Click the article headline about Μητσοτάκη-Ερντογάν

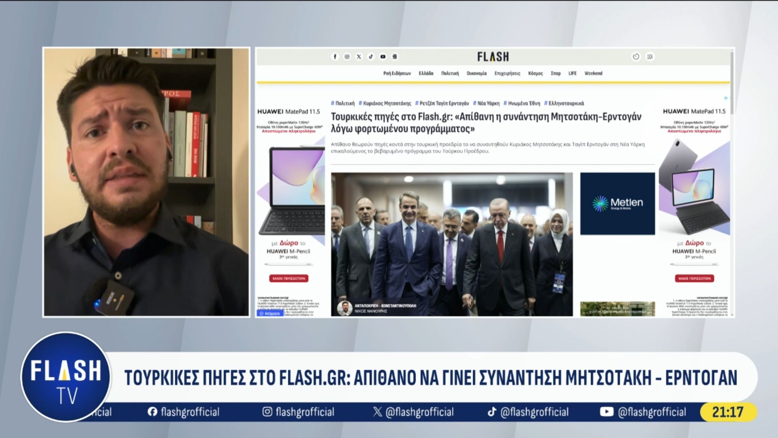(486, 123)
